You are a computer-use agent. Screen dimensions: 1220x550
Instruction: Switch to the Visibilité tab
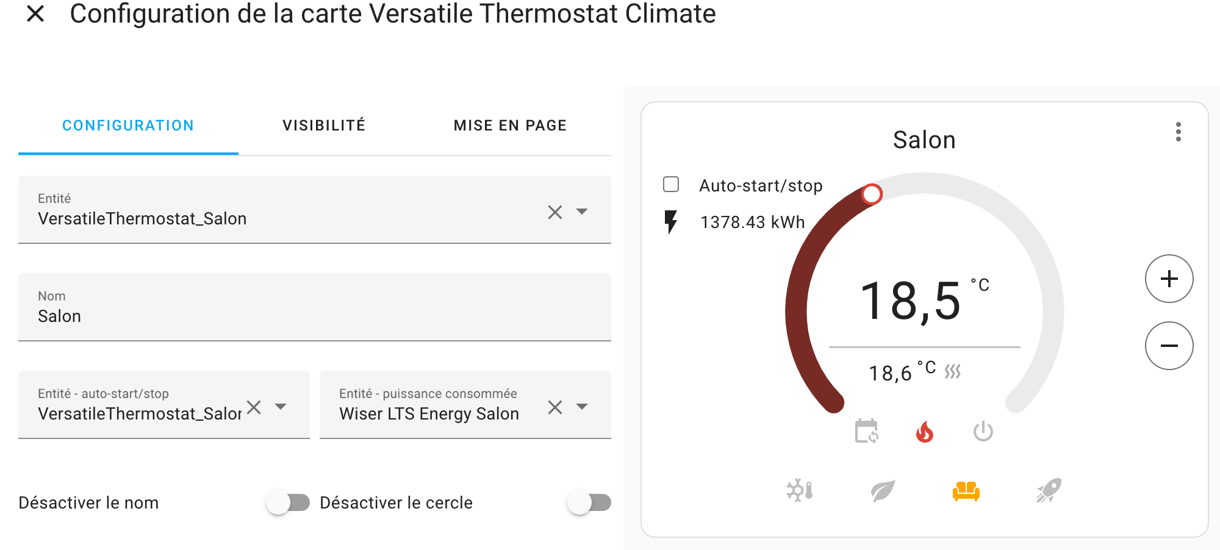point(324,126)
